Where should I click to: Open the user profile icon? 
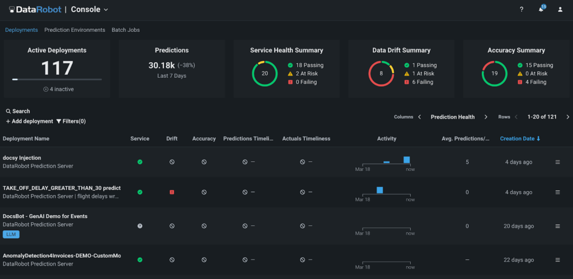560,10
